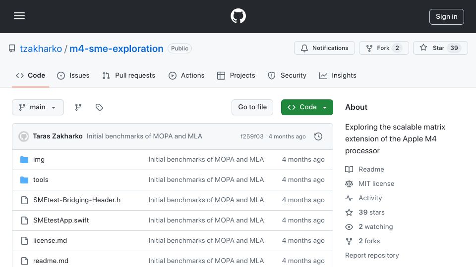Click the Sign in button

447,17
